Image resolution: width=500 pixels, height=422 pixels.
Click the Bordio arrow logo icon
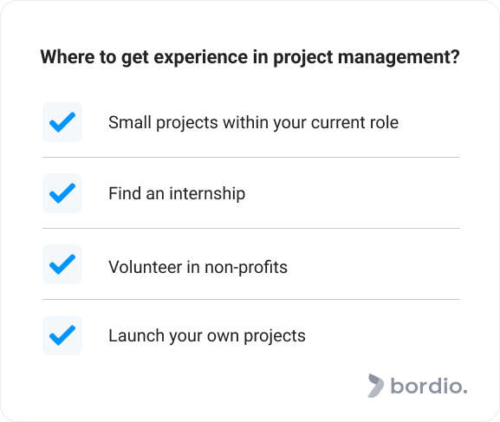[375, 386]
